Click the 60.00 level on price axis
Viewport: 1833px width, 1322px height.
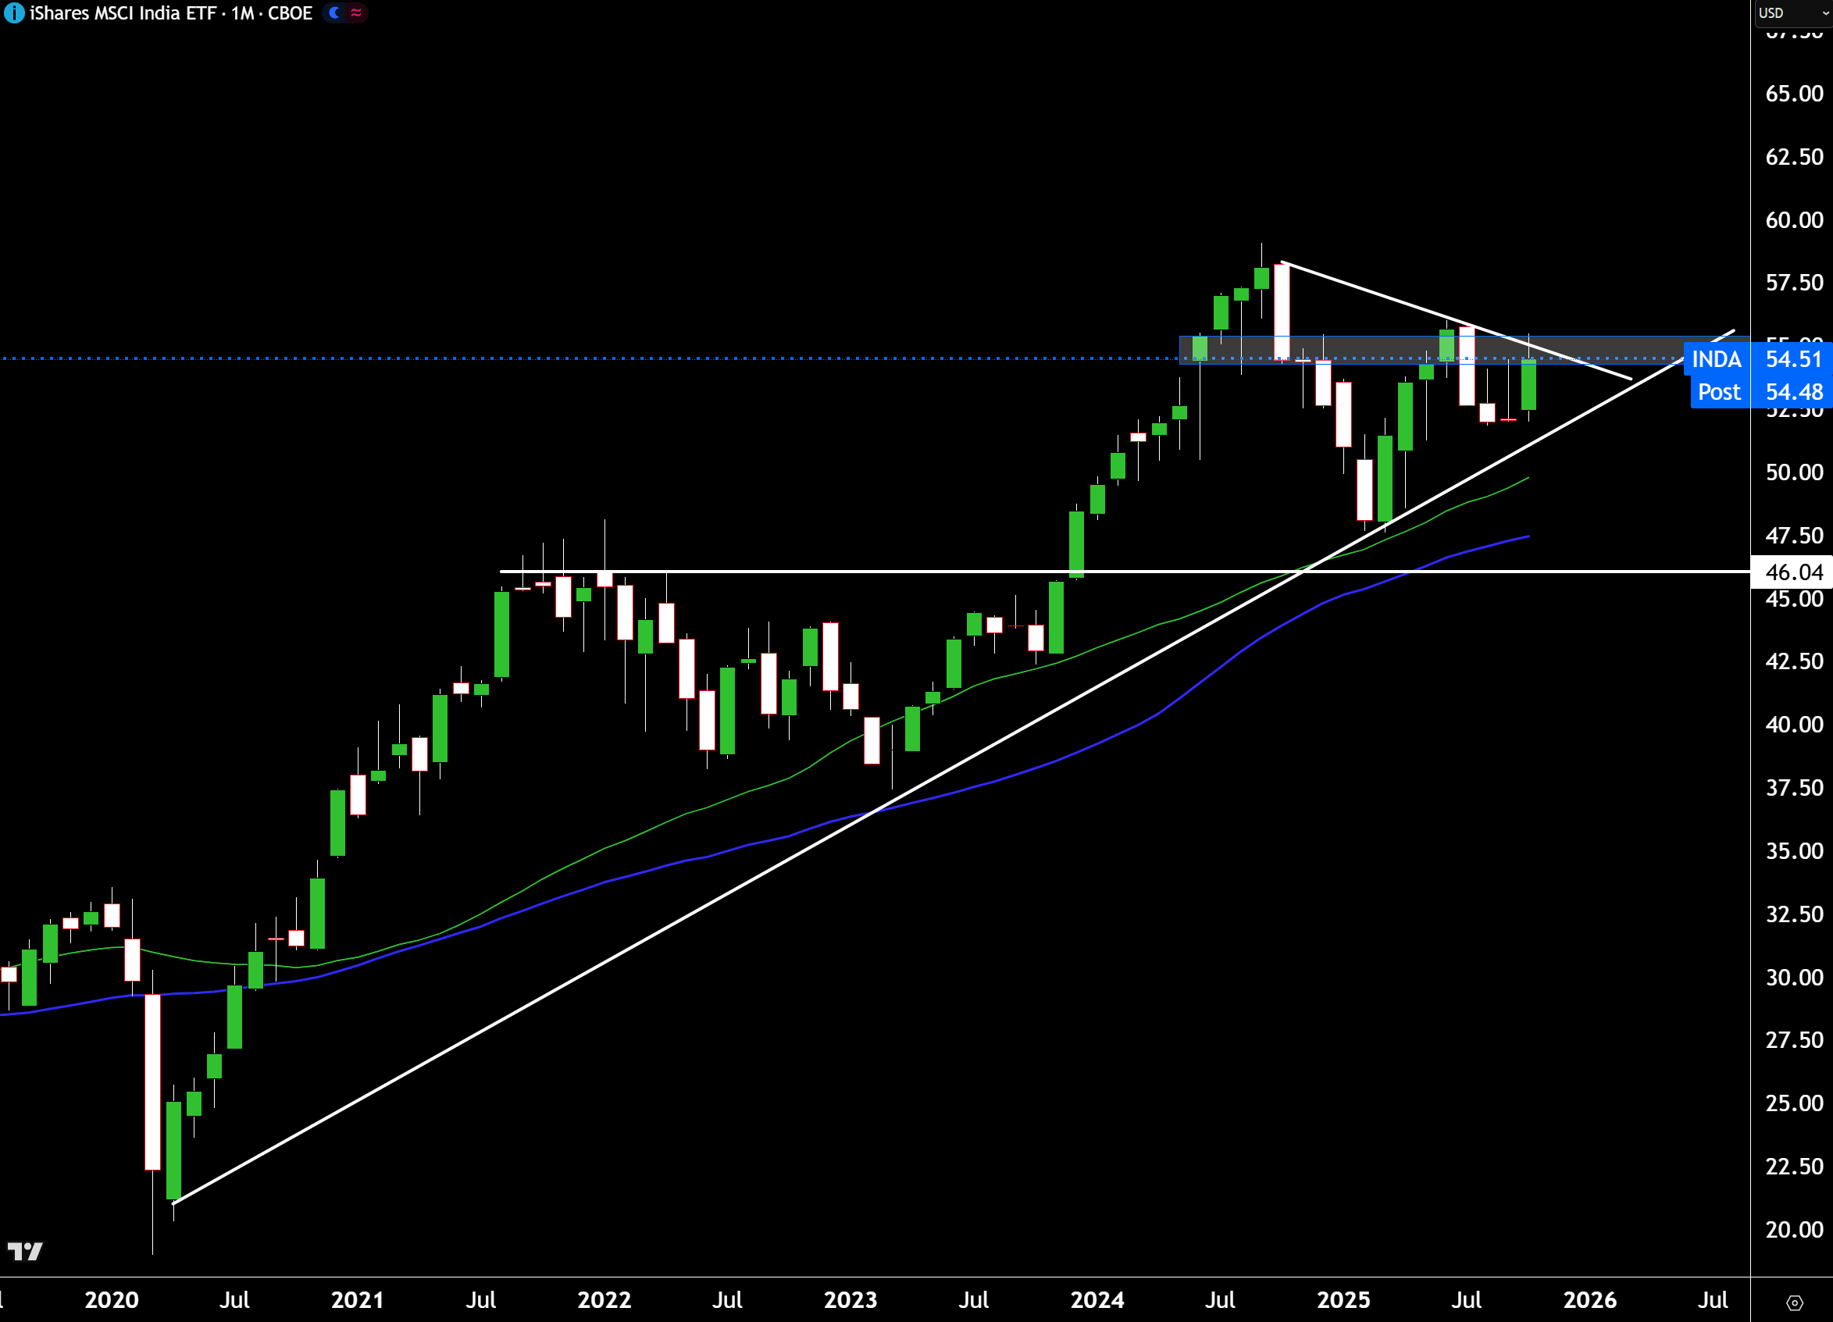(x=1793, y=219)
